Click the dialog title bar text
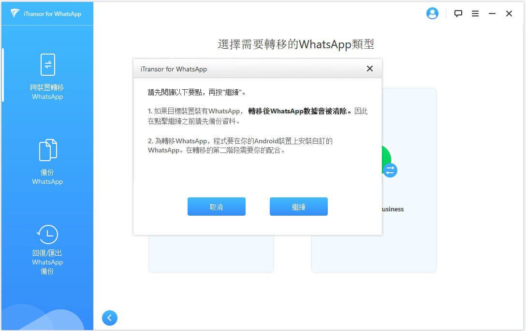 [x=174, y=69]
